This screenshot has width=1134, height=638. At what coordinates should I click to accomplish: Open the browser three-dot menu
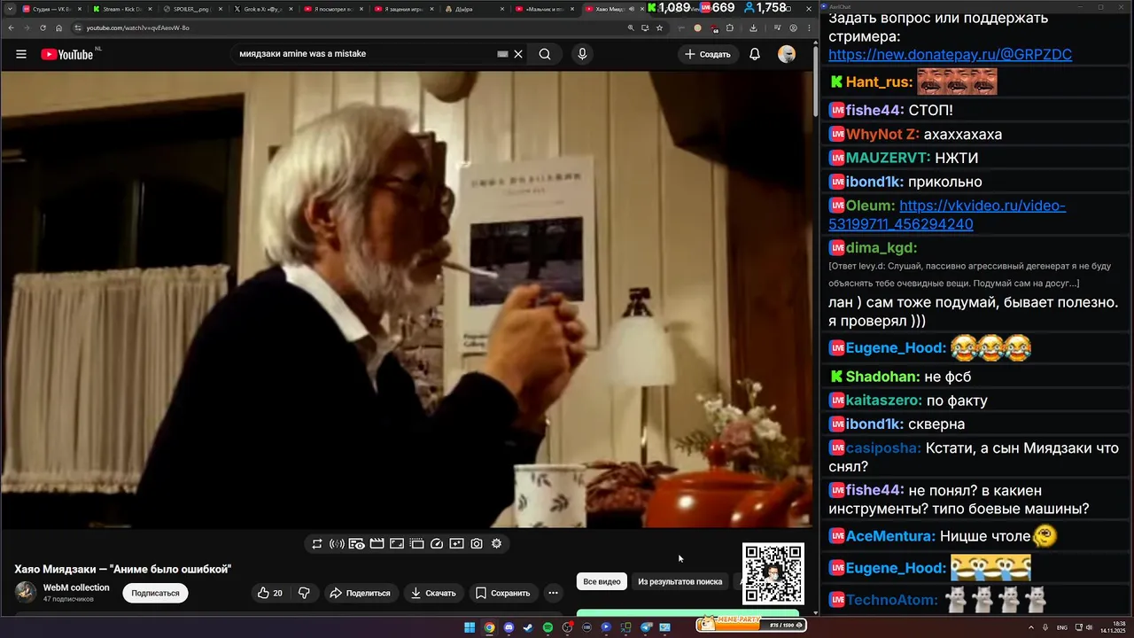[x=809, y=27]
